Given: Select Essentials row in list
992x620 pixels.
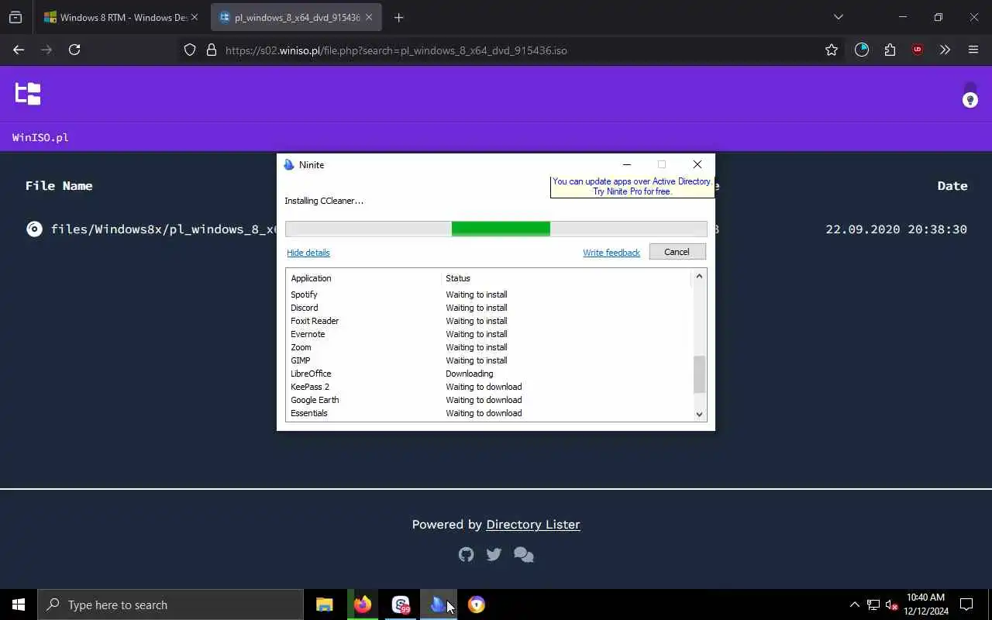Looking at the screenshot, I should pos(490,413).
